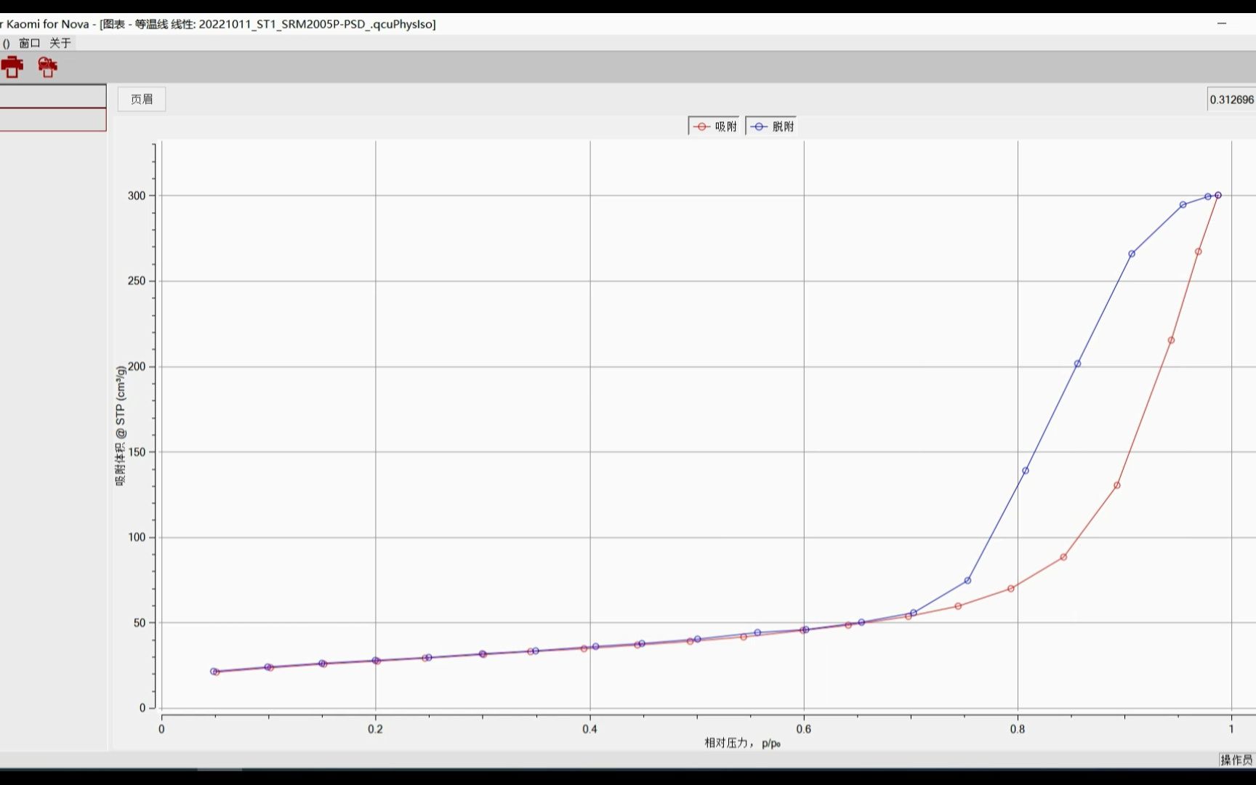Toggle the 吸附 adsorption legend entry
Image resolution: width=1256 pixels, height=785 pixels.
click(714, 126)
